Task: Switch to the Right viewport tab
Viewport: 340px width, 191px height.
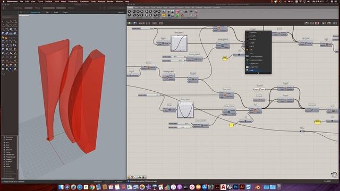Action: point(65,12)
